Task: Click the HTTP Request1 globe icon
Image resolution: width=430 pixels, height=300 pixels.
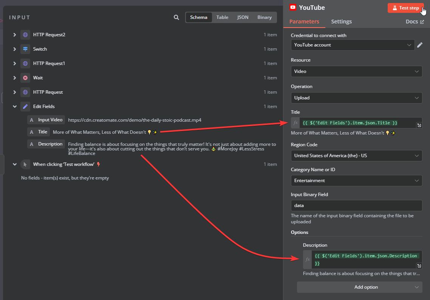Action: (x=25, y=63)
